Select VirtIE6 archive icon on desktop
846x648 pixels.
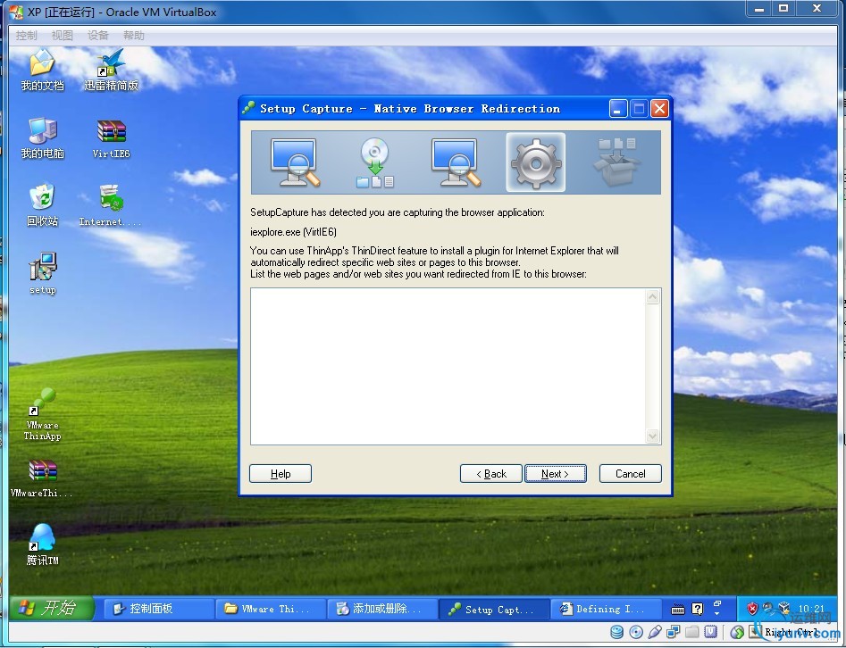point(111,138)
